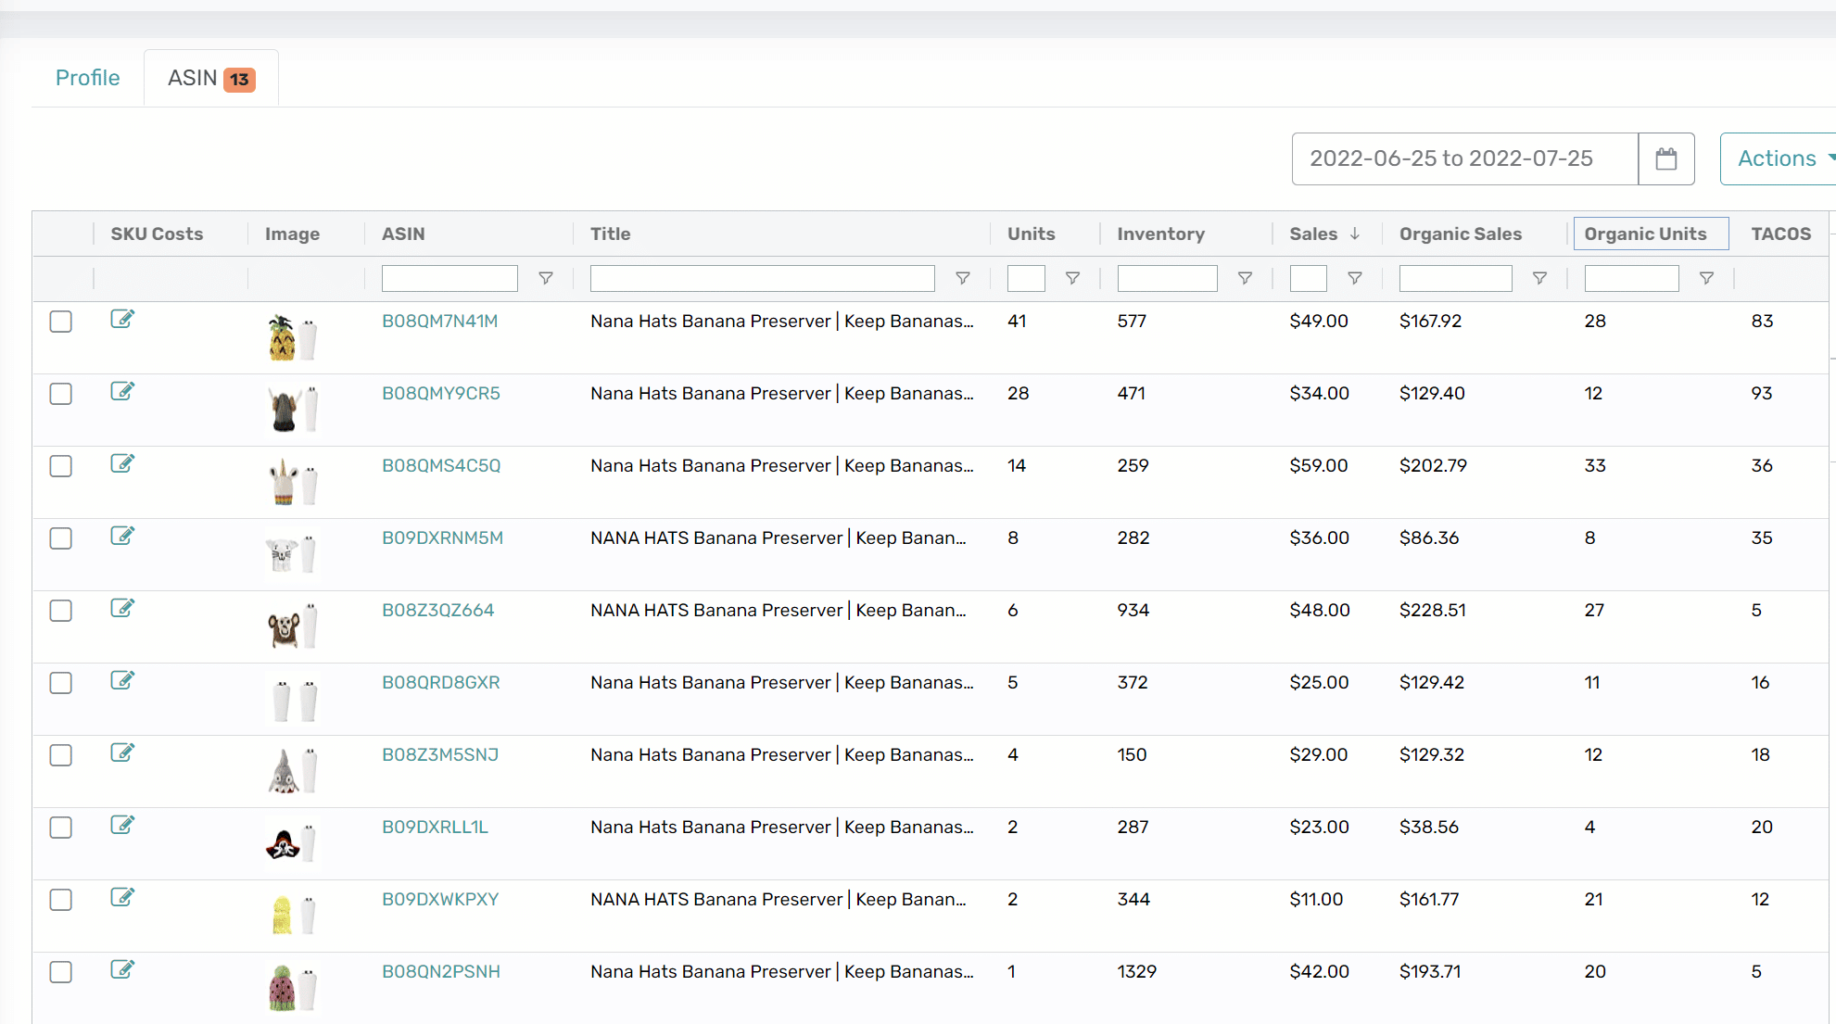Image resolution: width=1836 pixels, height=1024 pixels.
Task: Select the checkbox for B08Z3M5SNJ row
Action: tap(61, 755)
